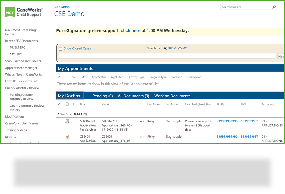The image size is (285, 194).
Task: Switch to the Pending (0) tab
Action: pos(102,96)
